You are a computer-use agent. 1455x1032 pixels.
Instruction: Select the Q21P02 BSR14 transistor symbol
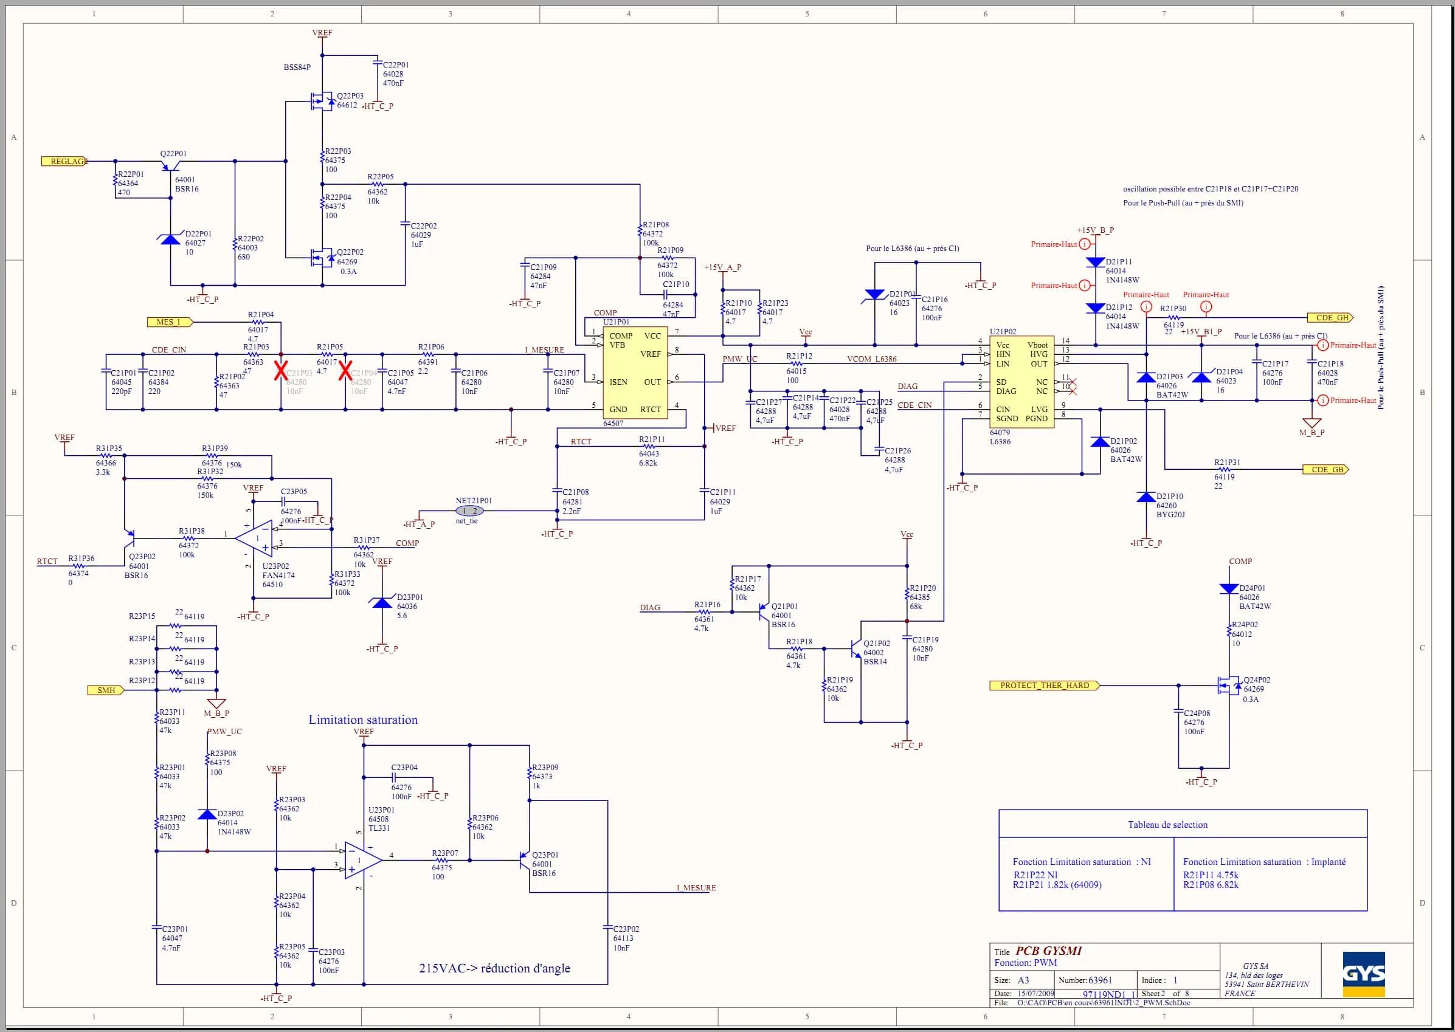(857, 649)
